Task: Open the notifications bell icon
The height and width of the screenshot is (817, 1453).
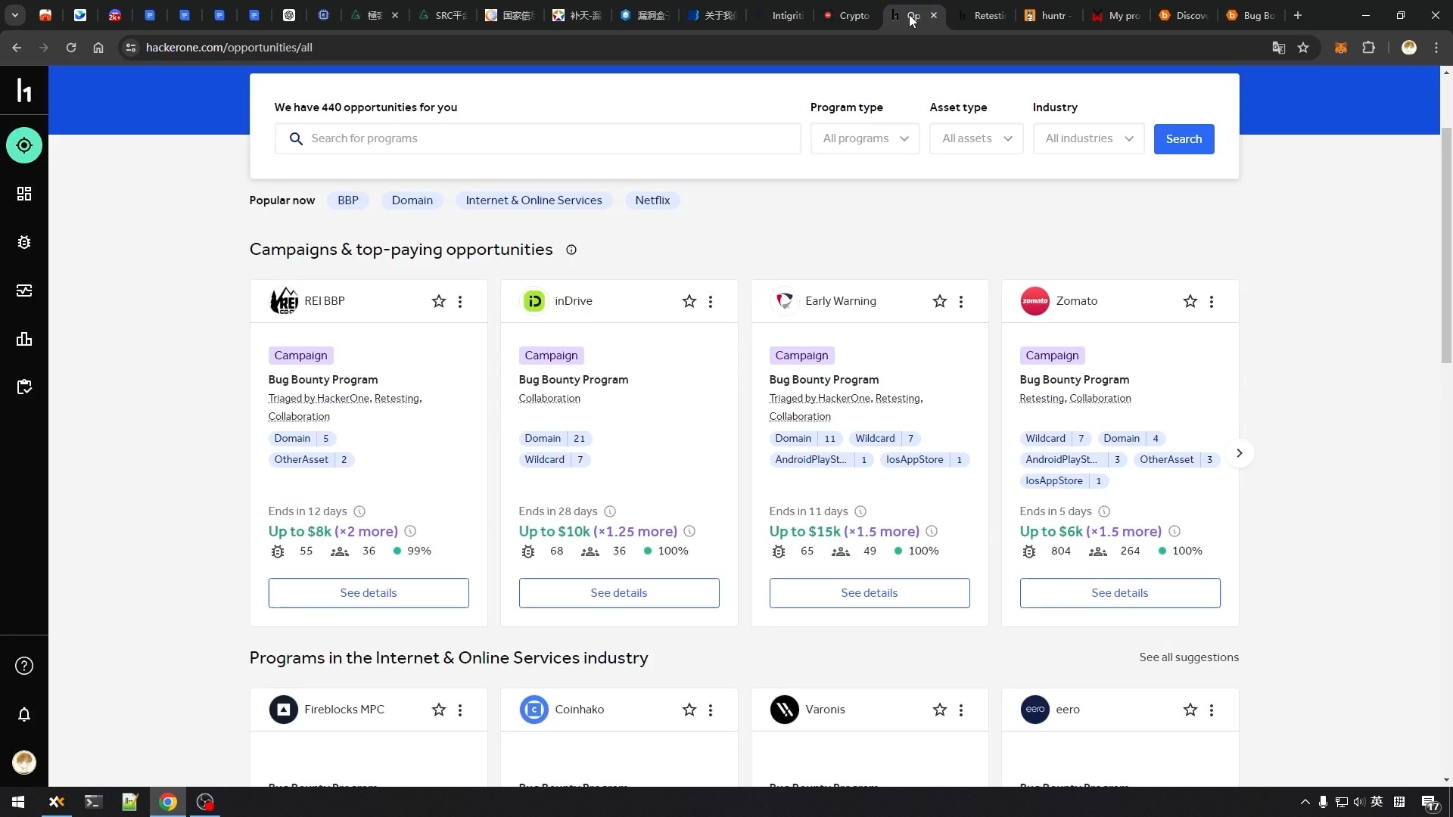Action: click(24, 715)
